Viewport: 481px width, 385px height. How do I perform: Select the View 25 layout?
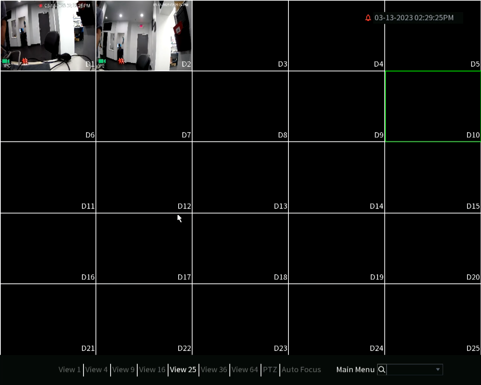pyautogui.click(x=183, y=370)
